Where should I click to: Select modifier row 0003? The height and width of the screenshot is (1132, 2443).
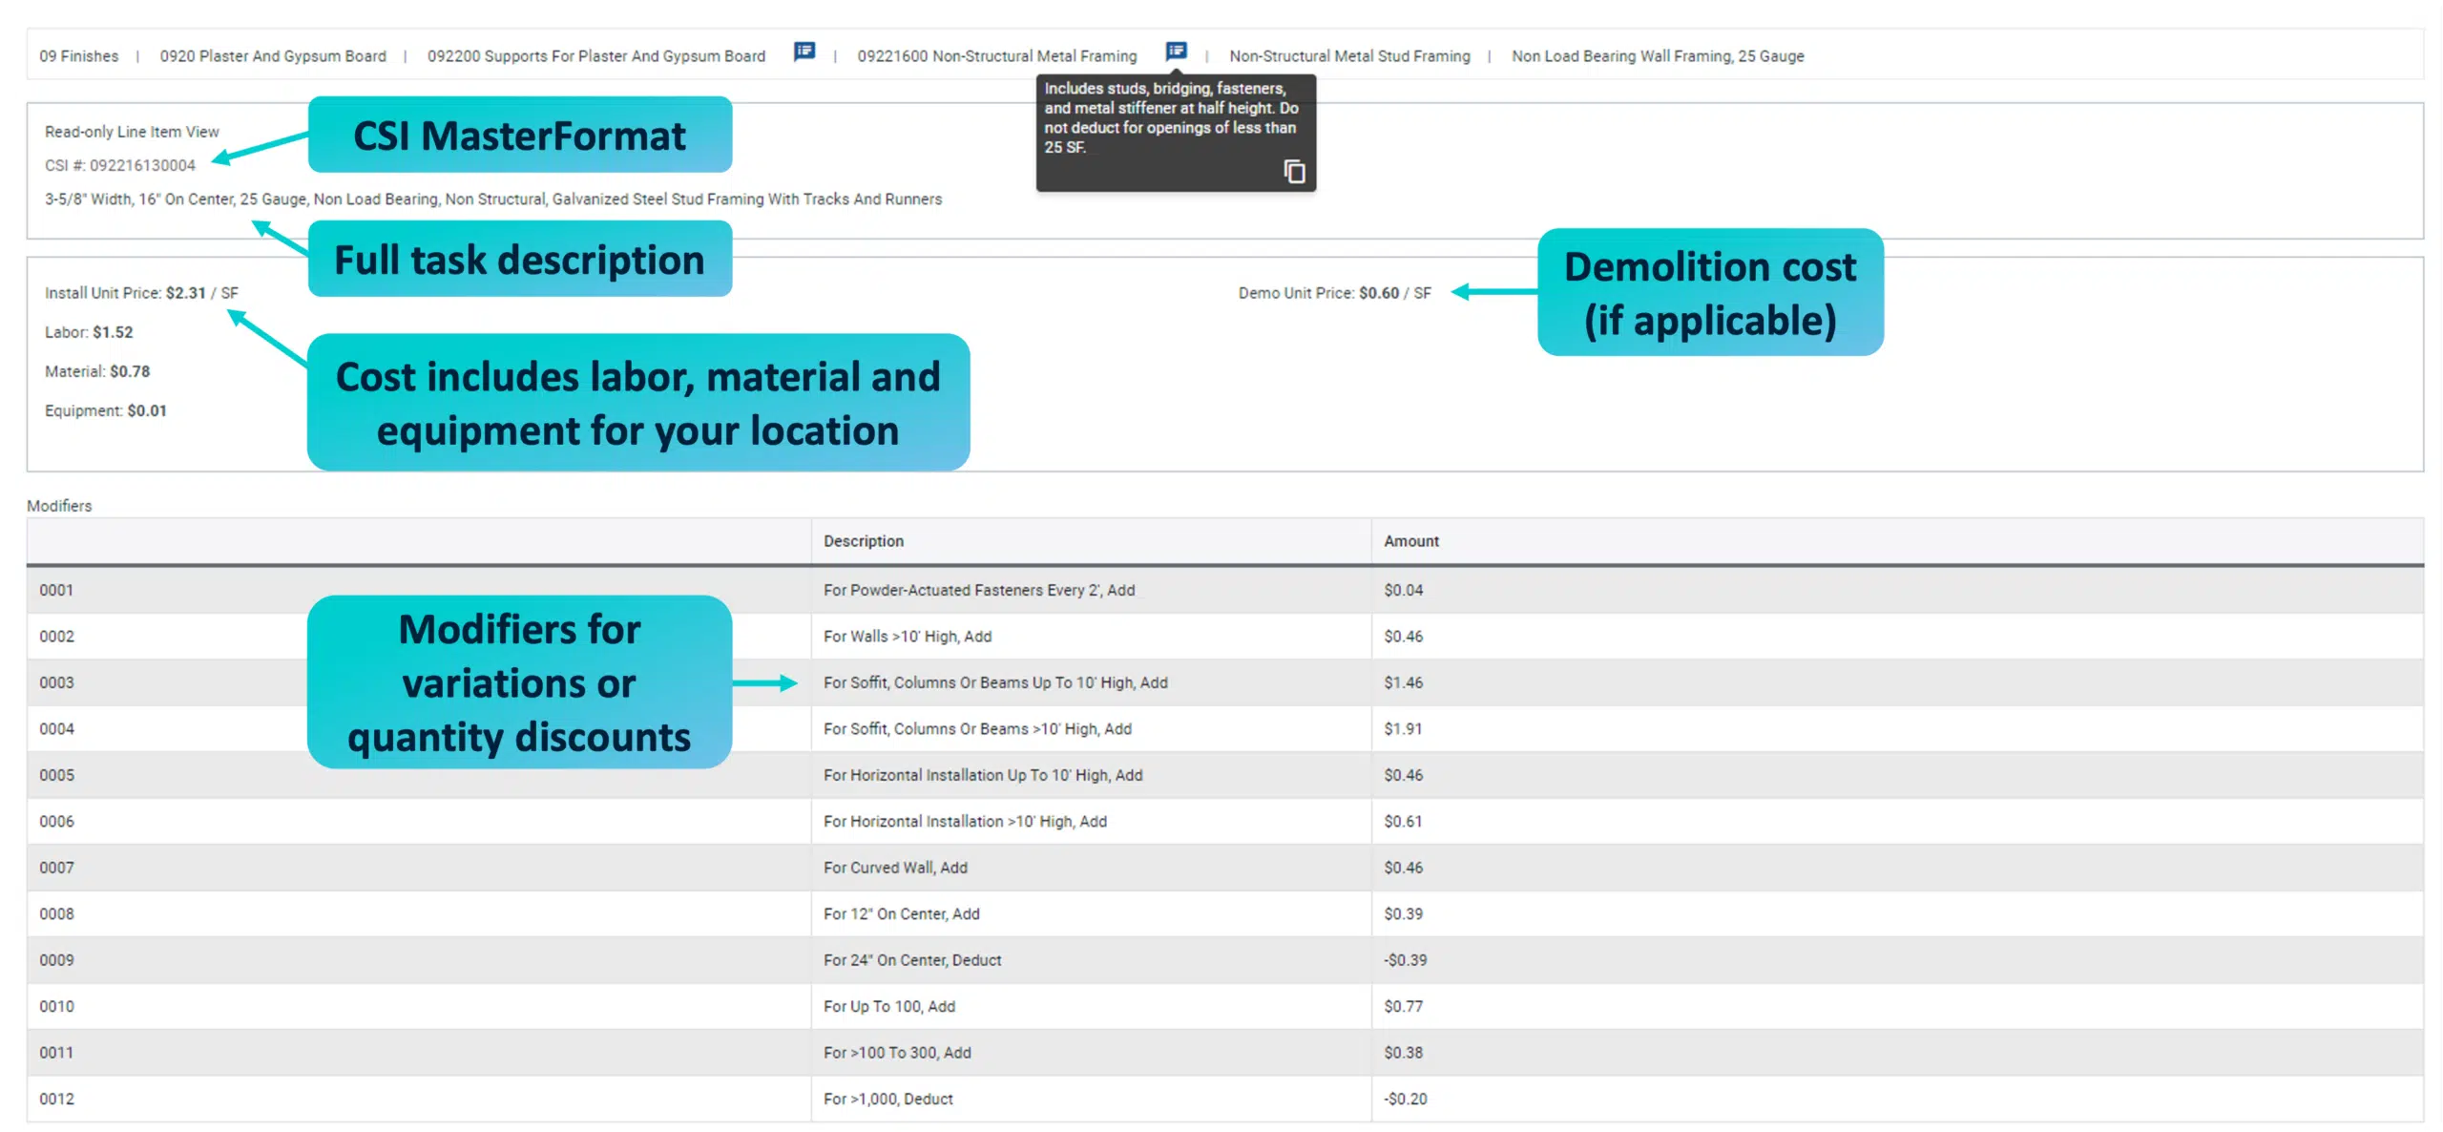click(1225, 682)
